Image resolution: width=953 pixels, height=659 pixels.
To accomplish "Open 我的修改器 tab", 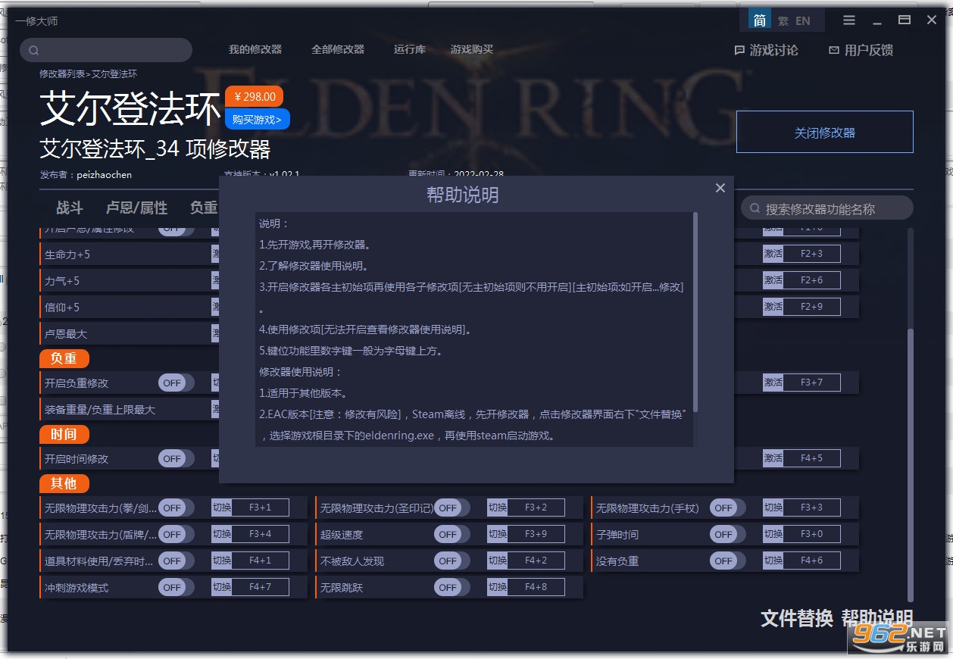I will point(255,49).
